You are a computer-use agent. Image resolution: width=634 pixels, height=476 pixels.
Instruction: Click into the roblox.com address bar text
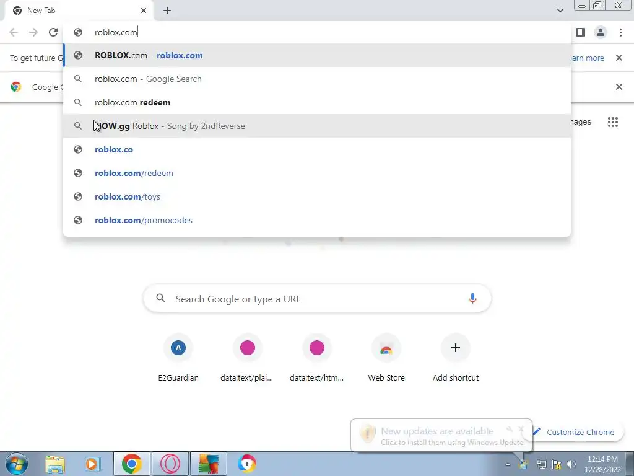point(116,32)
